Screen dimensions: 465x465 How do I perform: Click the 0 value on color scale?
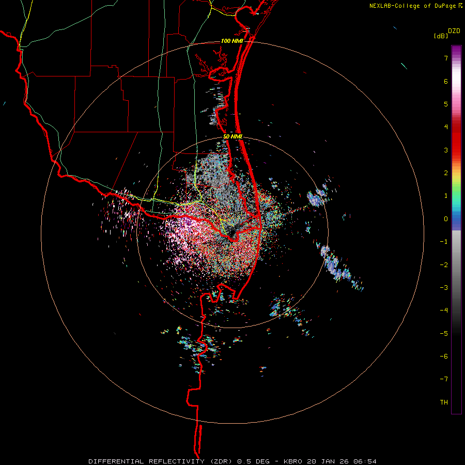(446, 219)
